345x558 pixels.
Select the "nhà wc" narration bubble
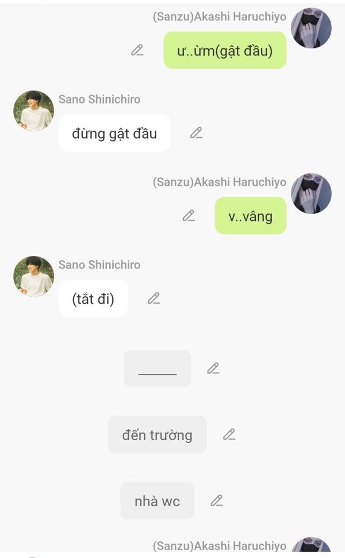157,500
